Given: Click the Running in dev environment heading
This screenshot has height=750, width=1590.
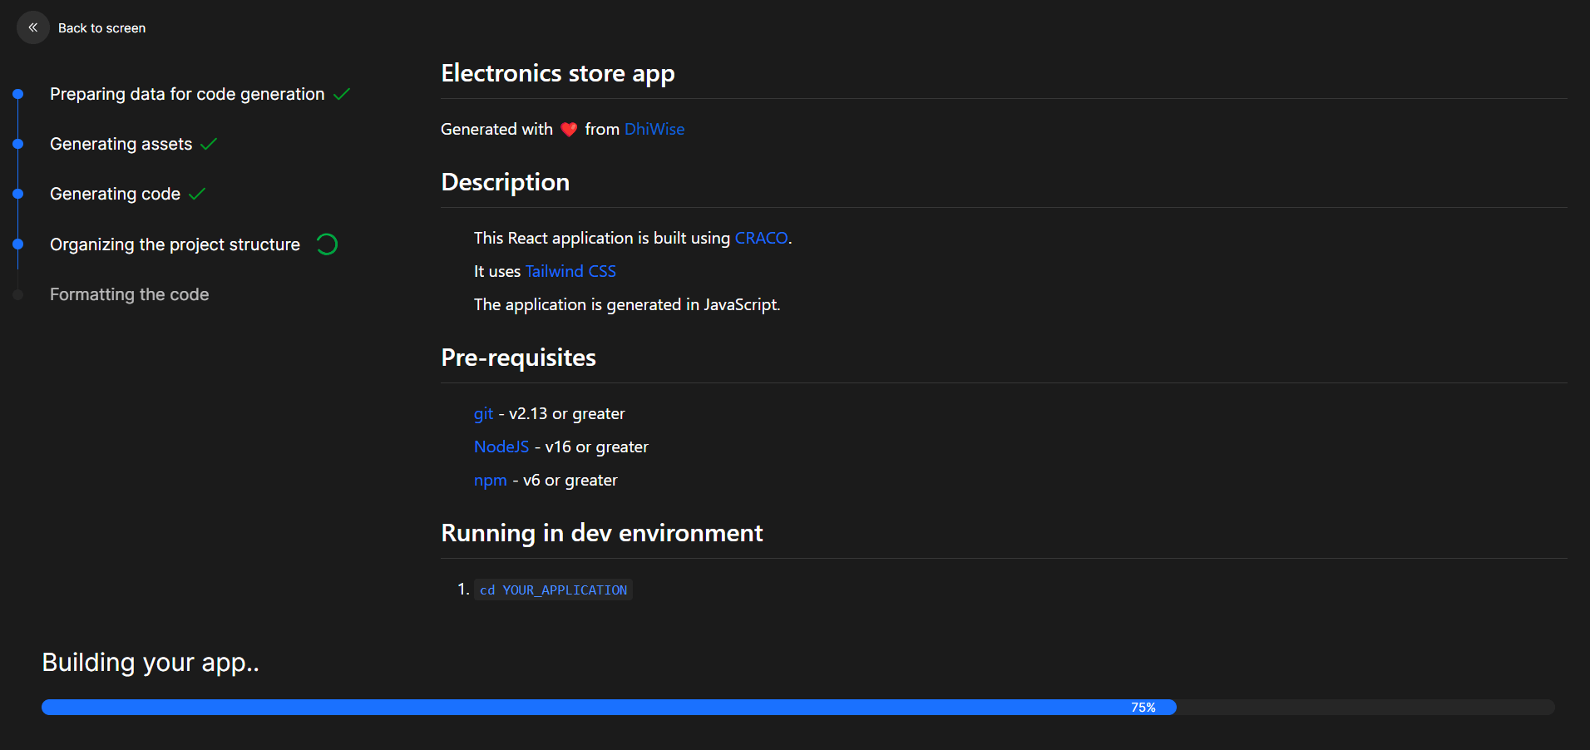Looking at the screenshot, I should tap(601, 533).
